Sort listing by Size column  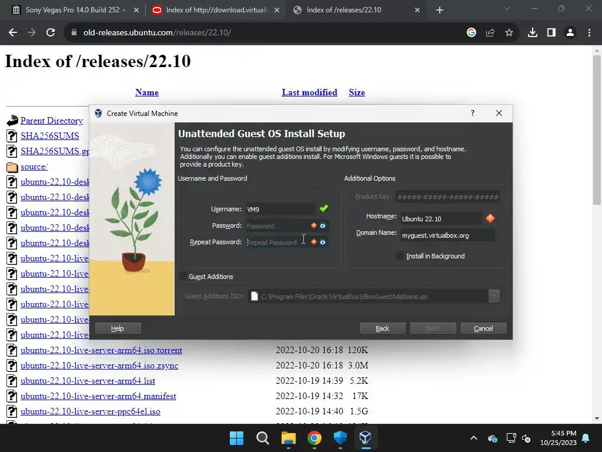pyautogui.click(x=357, y=92)
